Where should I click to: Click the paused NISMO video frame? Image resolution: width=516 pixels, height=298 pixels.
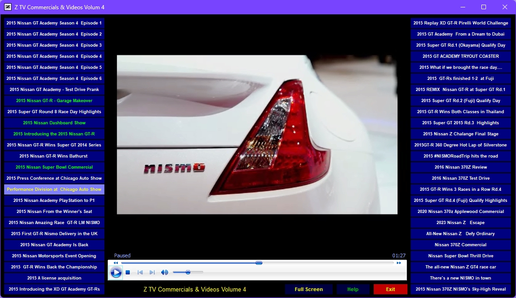(x=257, y=134)
